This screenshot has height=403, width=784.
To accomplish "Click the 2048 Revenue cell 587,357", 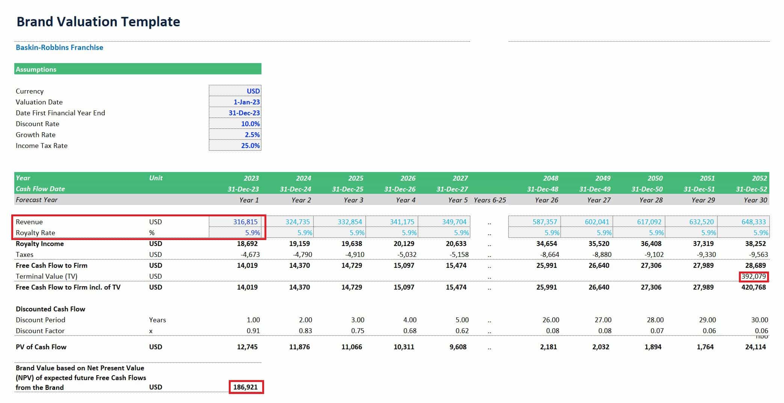I will click(535, 222).
